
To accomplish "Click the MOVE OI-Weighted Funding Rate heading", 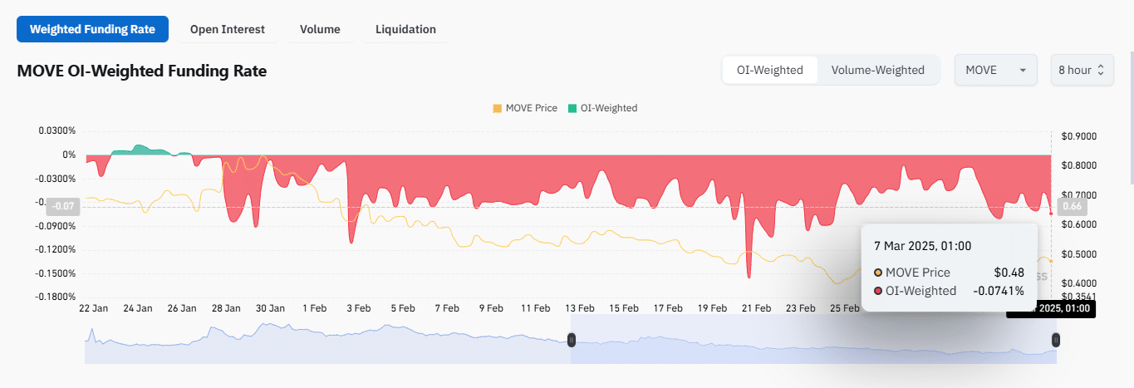I will [142, 71].
